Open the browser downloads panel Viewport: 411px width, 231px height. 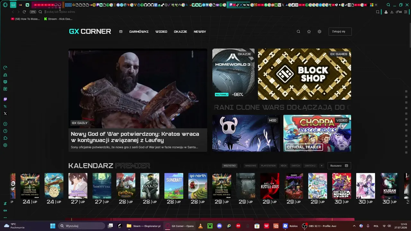tap(392, 12)
